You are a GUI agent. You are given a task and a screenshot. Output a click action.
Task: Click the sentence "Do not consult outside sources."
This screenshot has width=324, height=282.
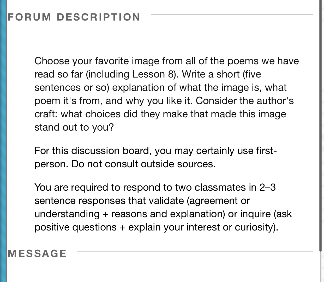pyautogui.click(x=143, y=164)
